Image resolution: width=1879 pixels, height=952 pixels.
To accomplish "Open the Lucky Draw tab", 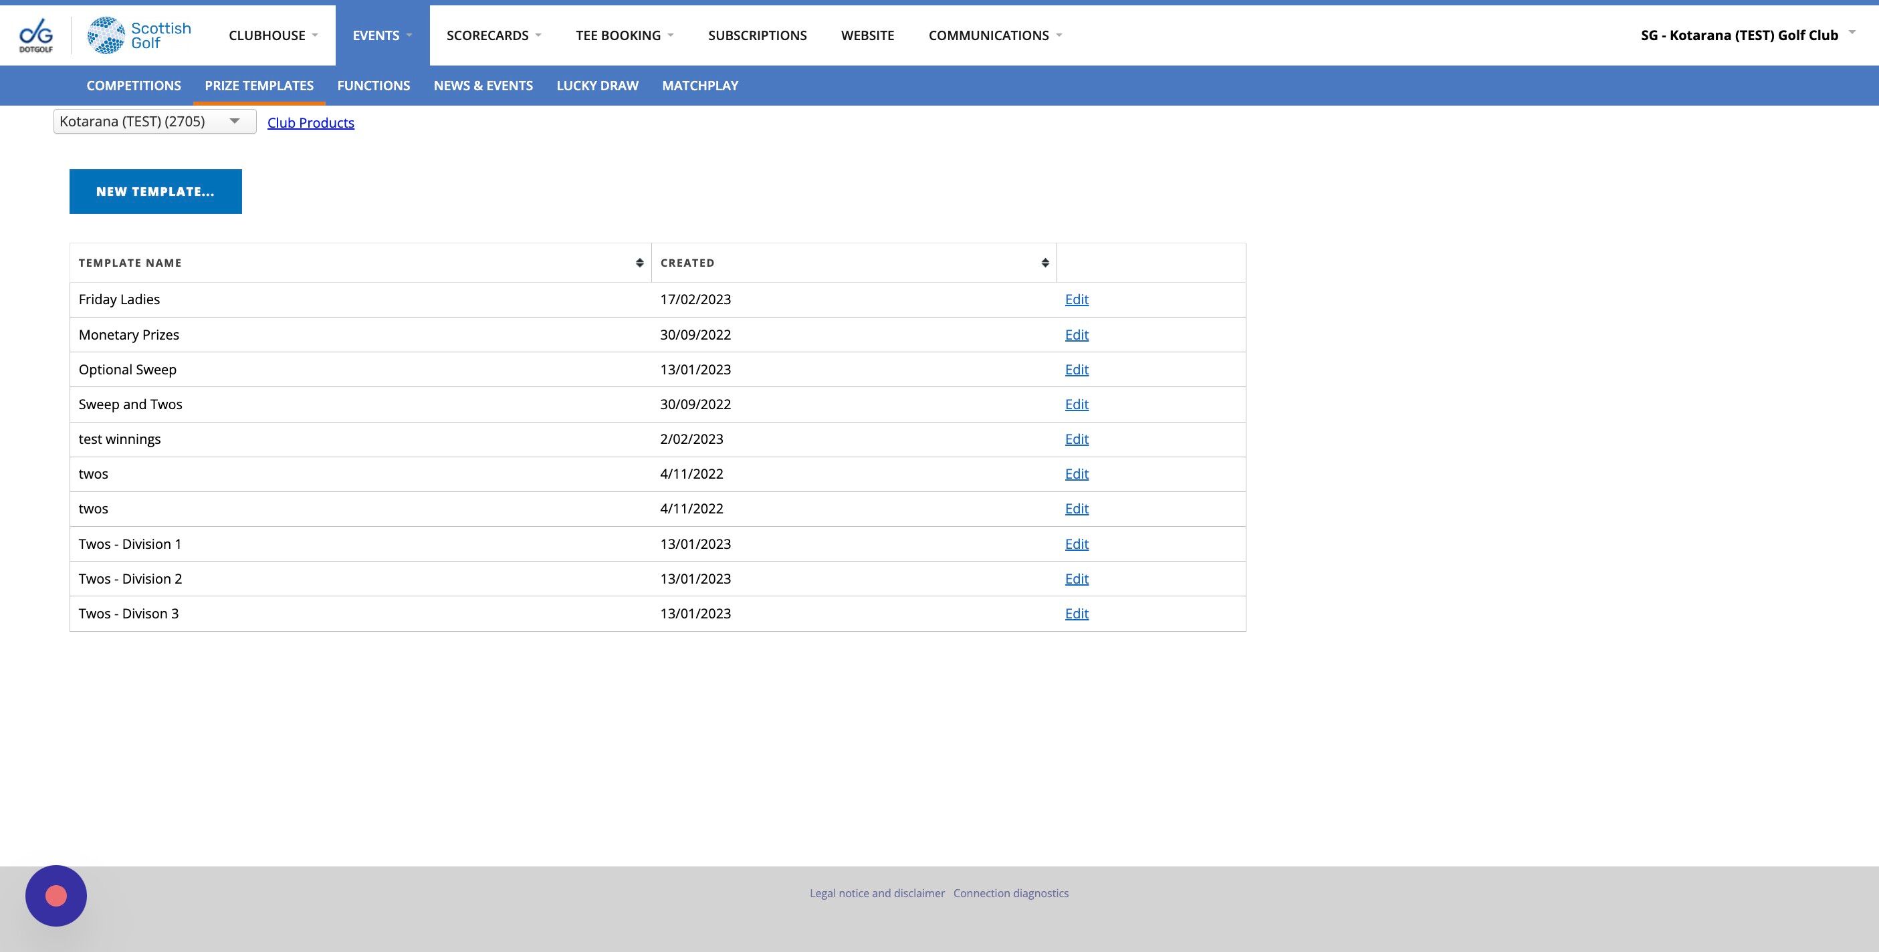I will tap(596, 86).
